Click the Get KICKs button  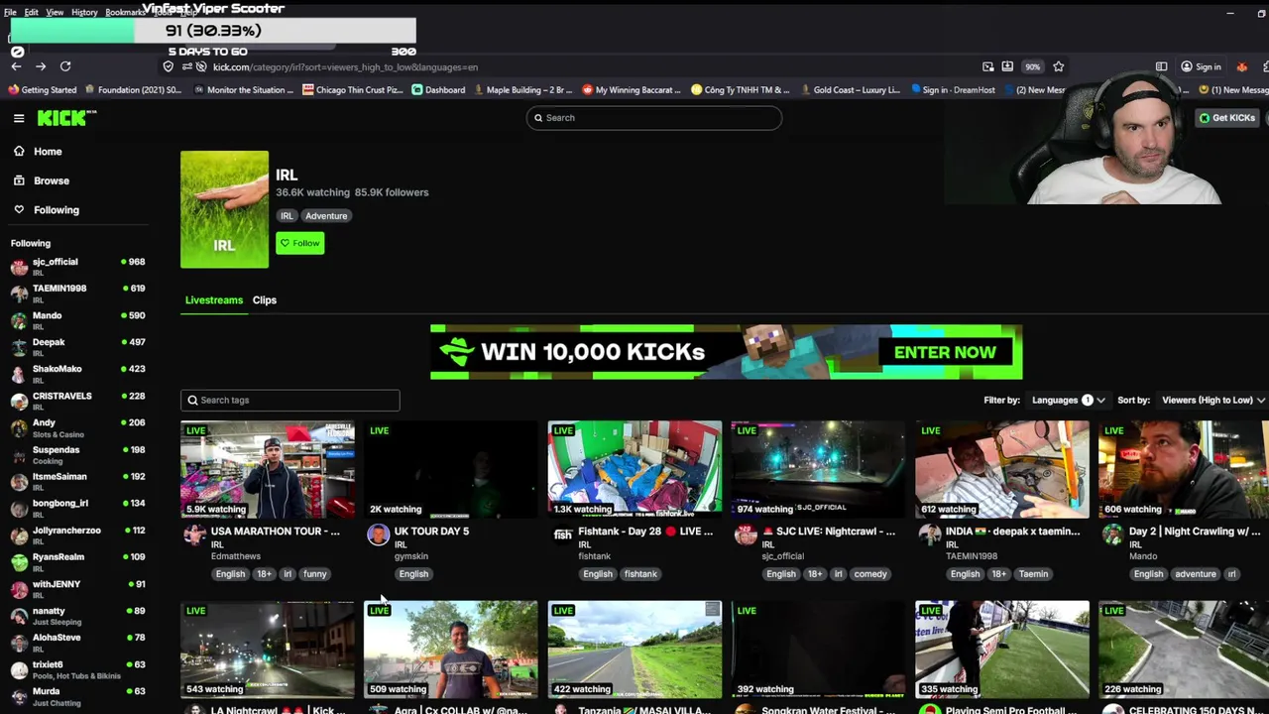(x=1226, y=118)
